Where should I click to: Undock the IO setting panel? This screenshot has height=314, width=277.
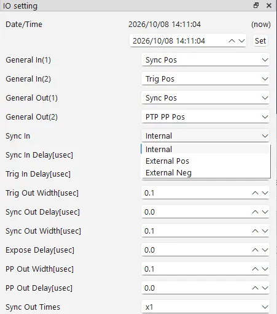coord(256,6)
